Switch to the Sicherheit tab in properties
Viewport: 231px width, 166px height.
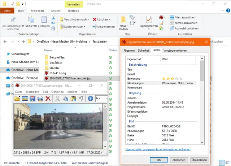click(144, 50)
